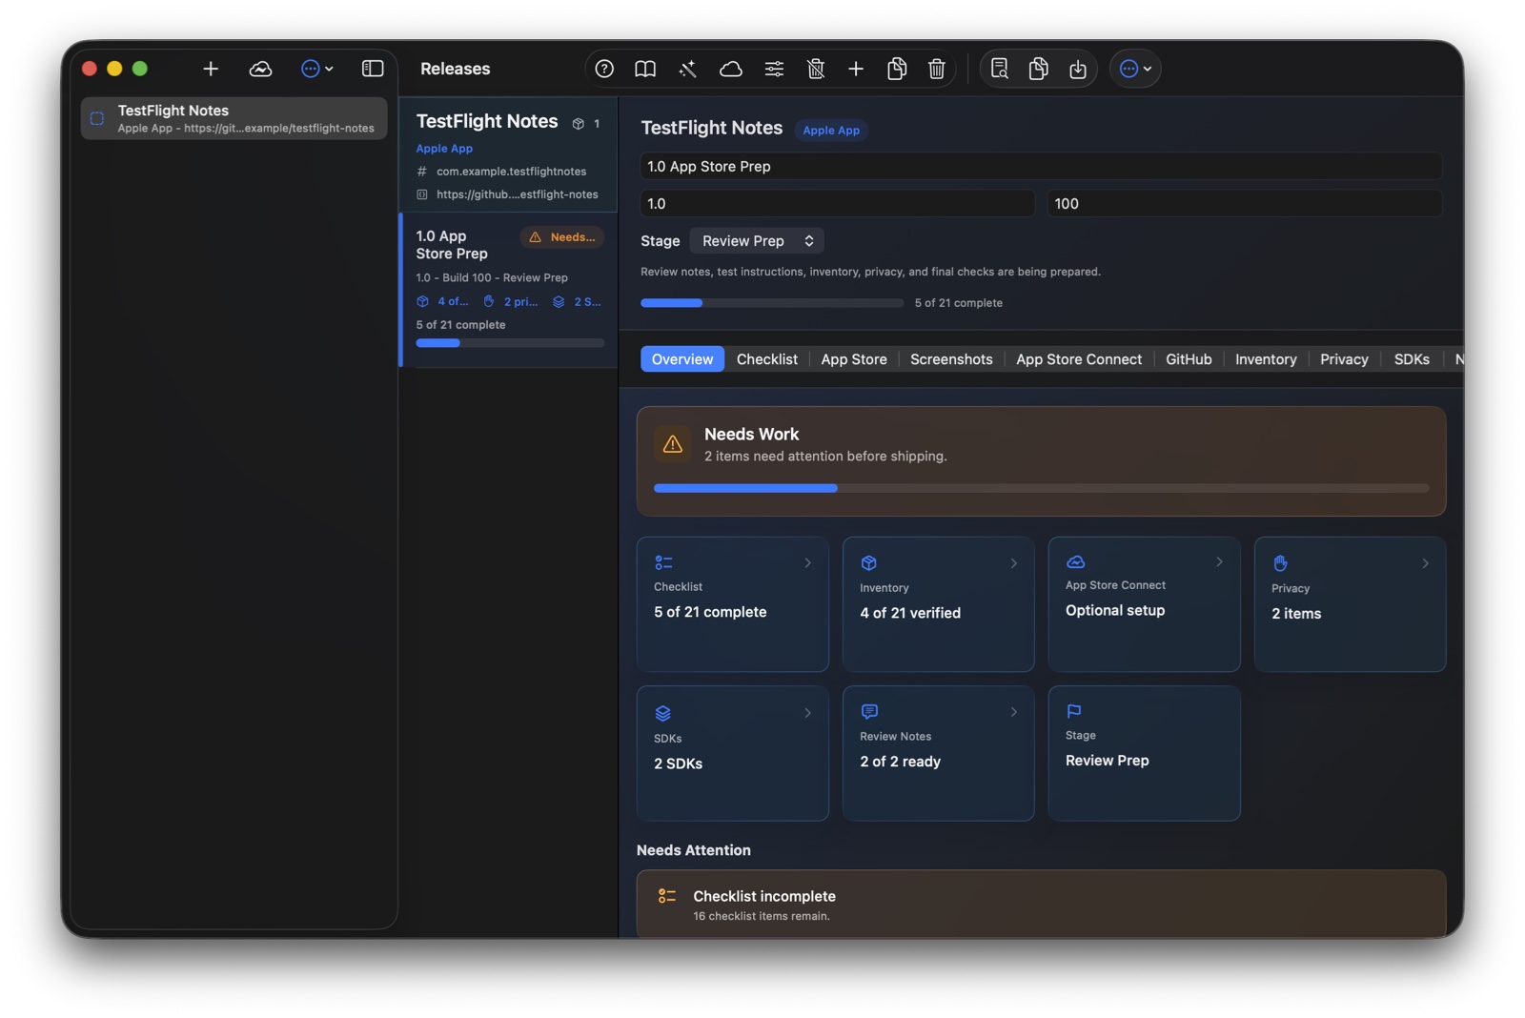Open the ellipsis menu after the download icon
This screenshot has width=1525, height=1018.
click(x=1135, y=69)
